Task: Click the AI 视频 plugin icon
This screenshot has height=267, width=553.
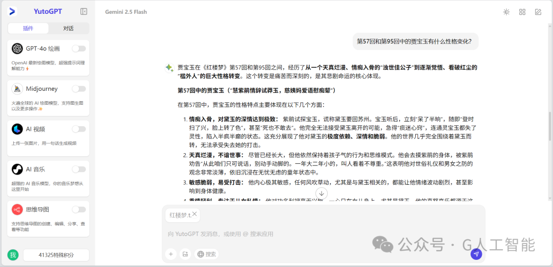Action: tap(17, 129)
